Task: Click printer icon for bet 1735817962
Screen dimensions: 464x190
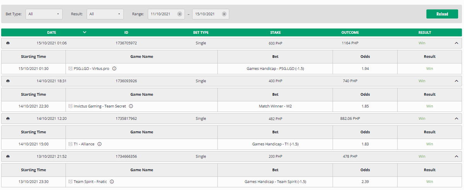Action: 8,119
